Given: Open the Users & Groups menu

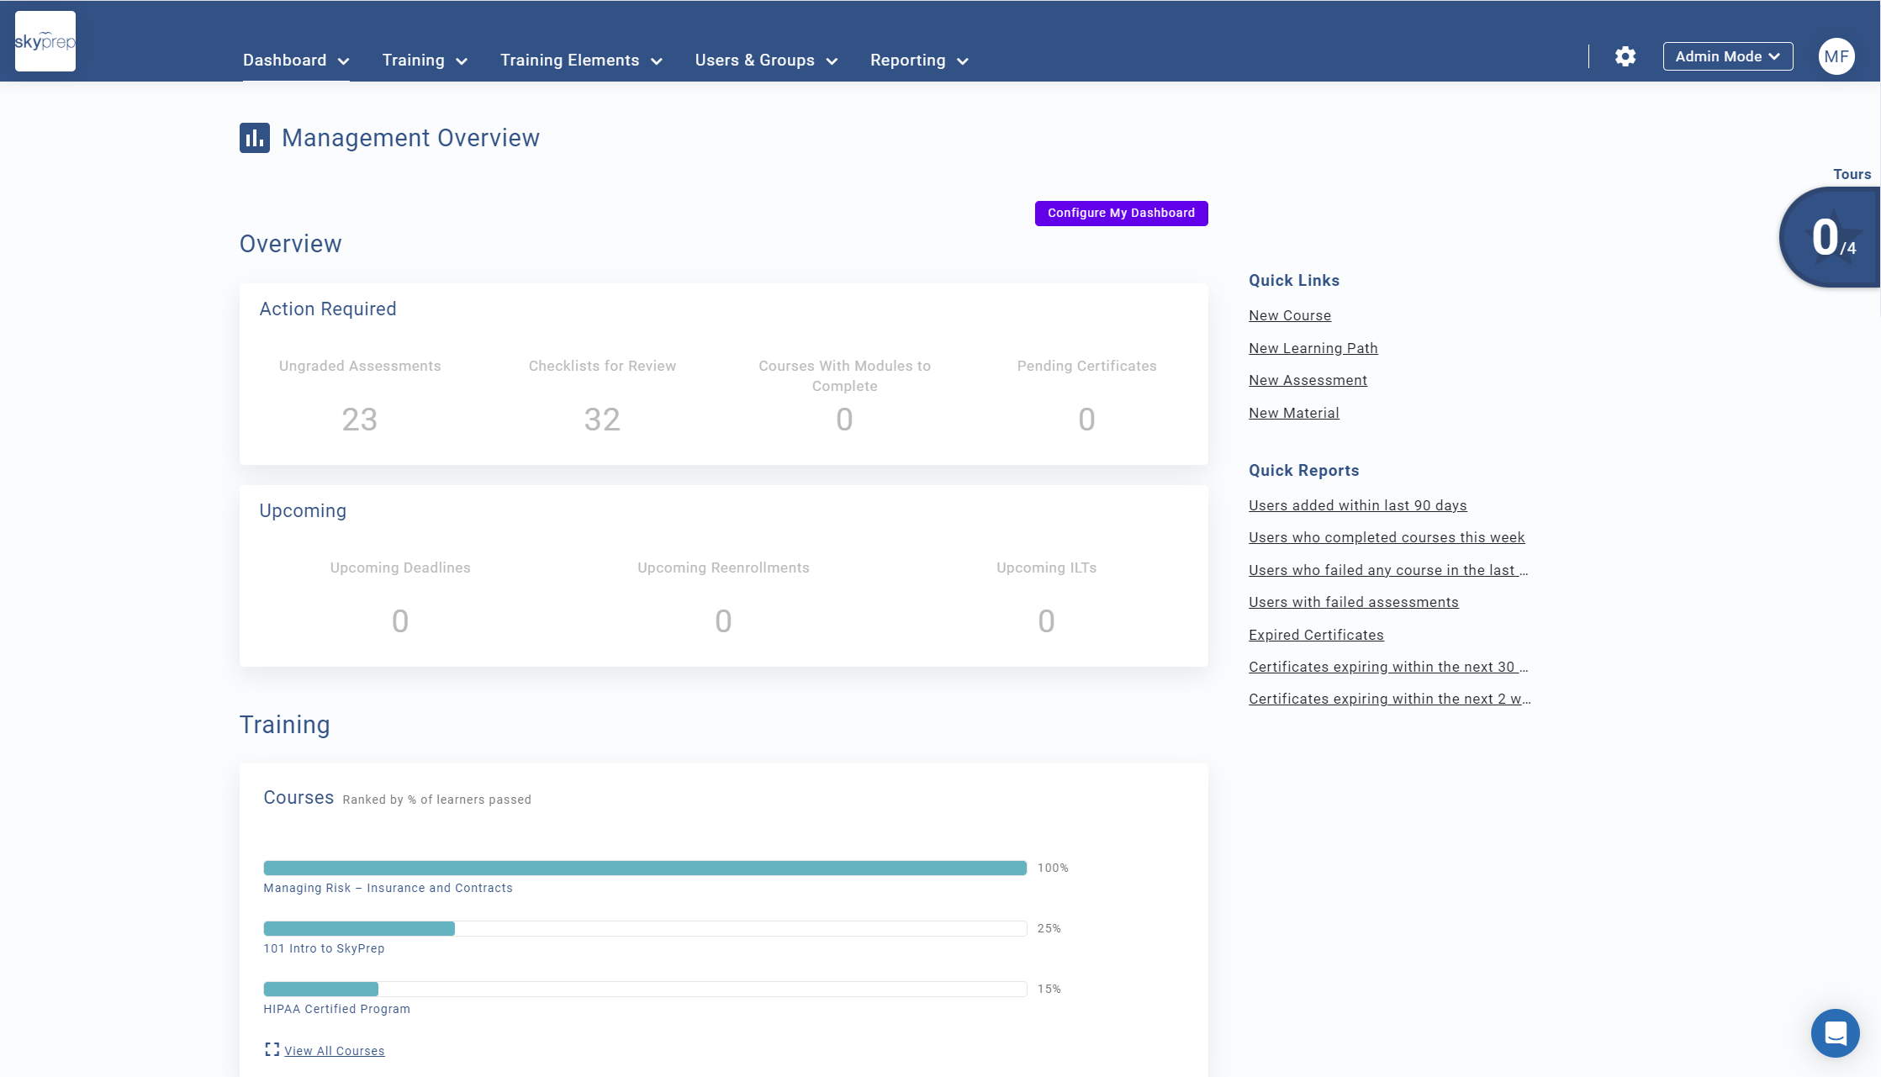Looking at the screenshot, I should (x=765, y=61).
